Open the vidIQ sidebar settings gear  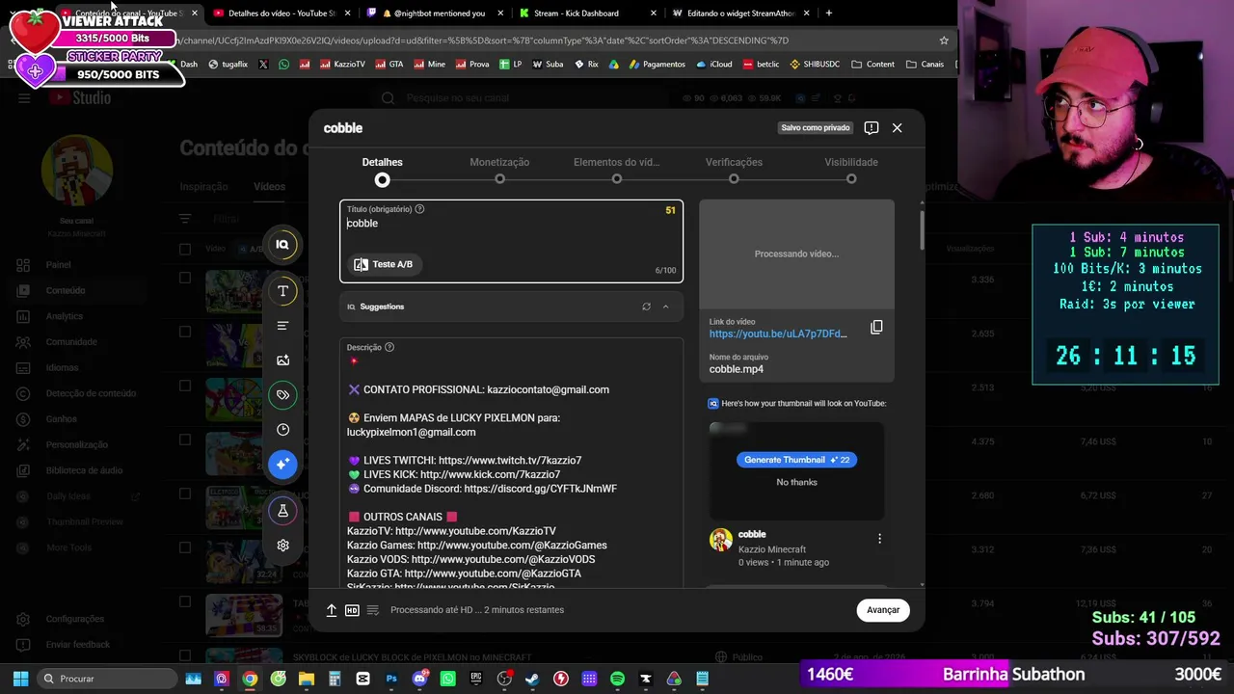click(x=282, y=546)
